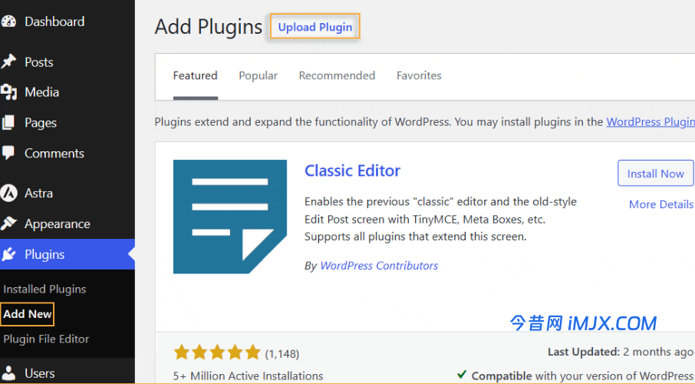Image resolution: width=695 pixels, height=384 pixels.
Task: Install the Classic Editor plugin now
Action: [x=656, y=173]
